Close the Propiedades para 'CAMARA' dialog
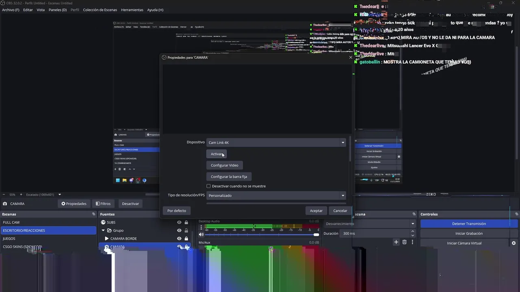The image size is (520, 292). tap(351, 57)
